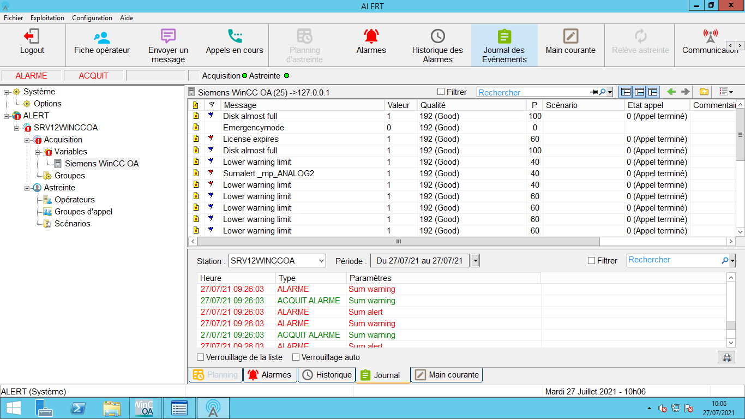Open the Configuration menu
745x419 pixels.
(x=92, y=18)
